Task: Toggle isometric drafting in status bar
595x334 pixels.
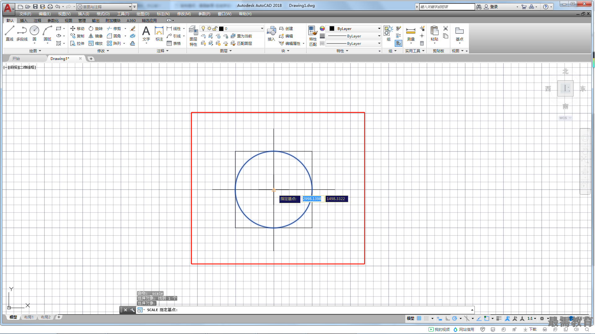Action: click(467, 318)
